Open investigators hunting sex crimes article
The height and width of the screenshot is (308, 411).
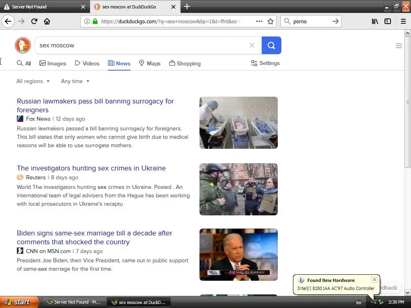(91, 168)
